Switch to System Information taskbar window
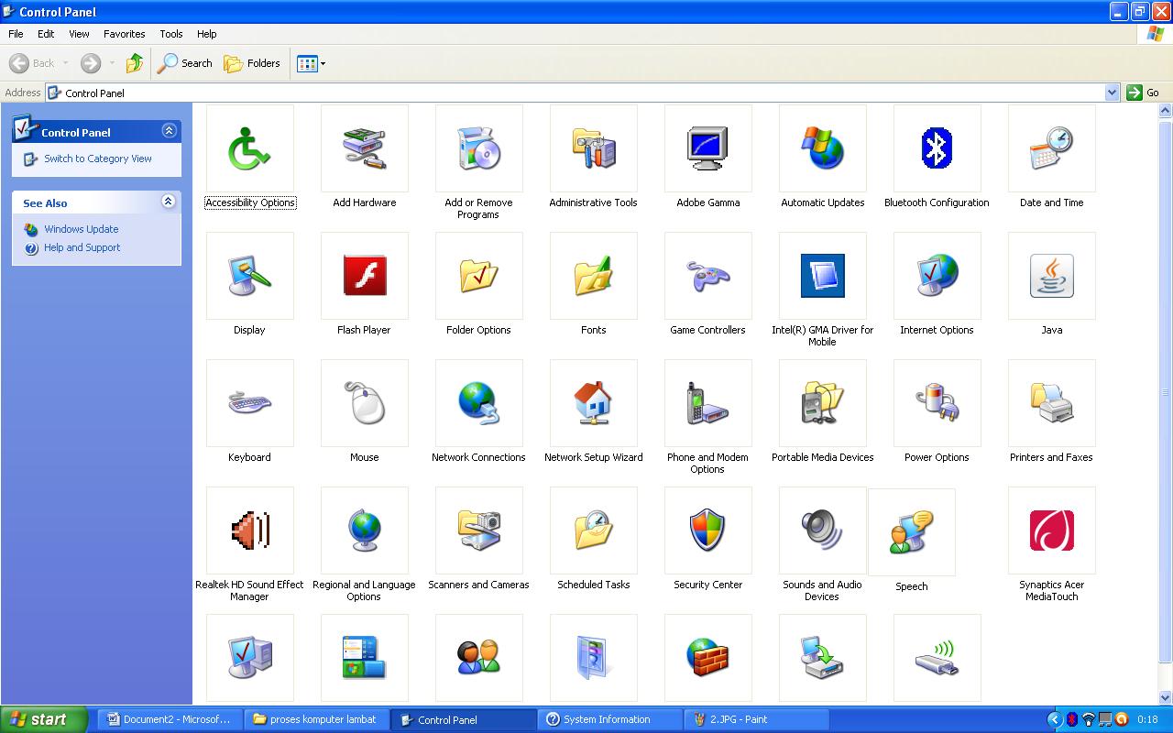This screenshot has height=733, width=1173. pyautogui.click(x=610, y=719)
